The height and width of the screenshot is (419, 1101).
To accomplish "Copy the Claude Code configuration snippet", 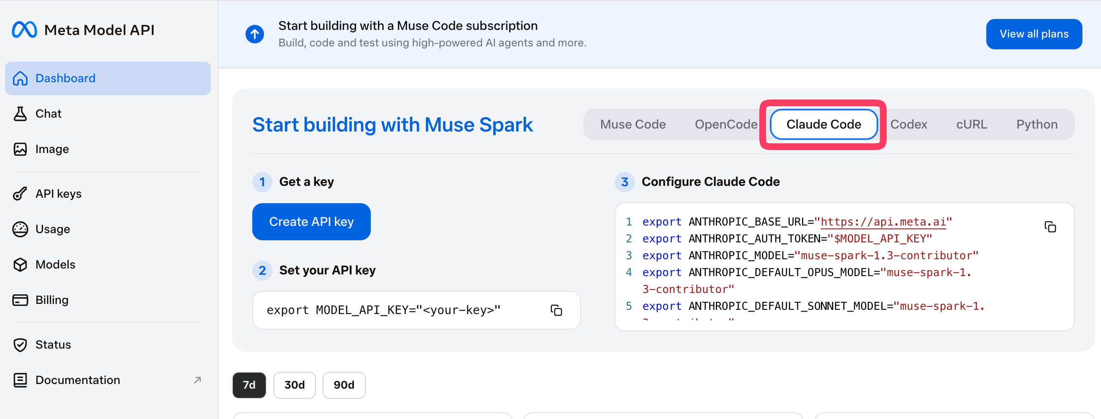I will pos(1050,227).
